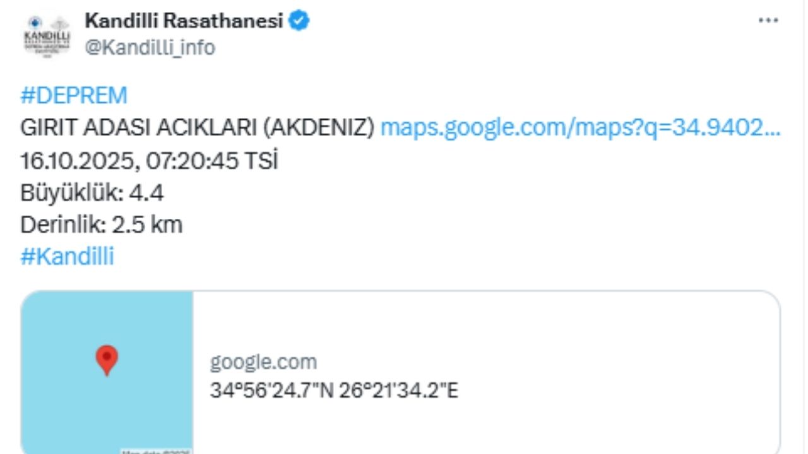Screen dimensions: 808x454
Task: Select the GIRIT ADASI ACIKLARI (AKDENIZ) text
Action: (198, 128)
